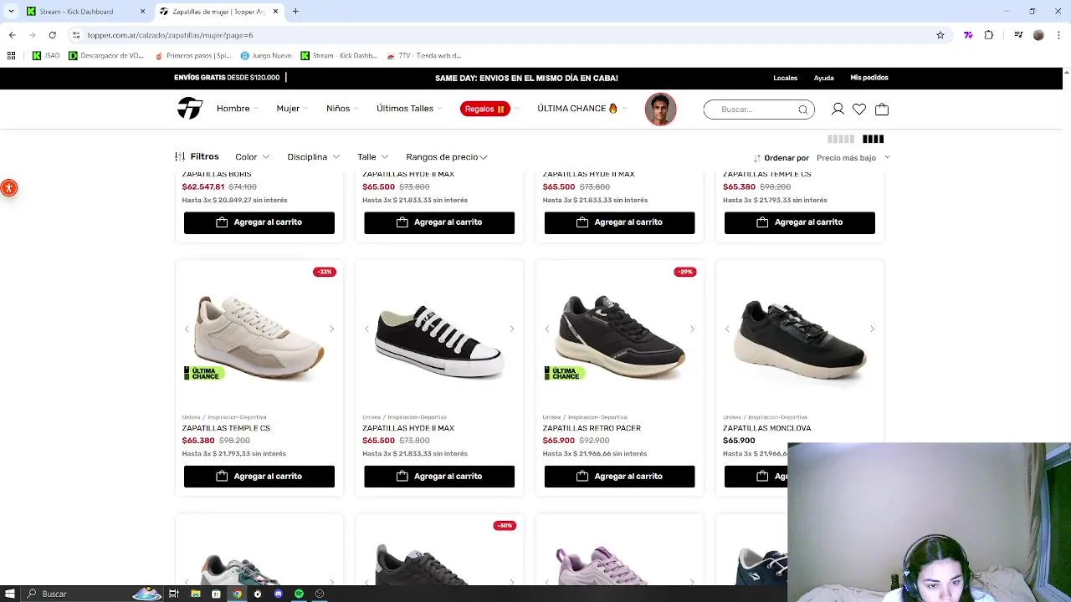Open Chrome profile avatar icon
This screenshot has width=1071, height=602.
click(x=1038, y=35)
